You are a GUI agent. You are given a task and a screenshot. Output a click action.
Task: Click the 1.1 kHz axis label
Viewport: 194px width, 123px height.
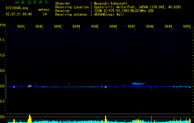2,40
